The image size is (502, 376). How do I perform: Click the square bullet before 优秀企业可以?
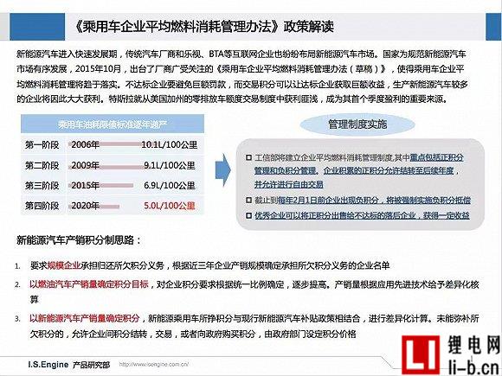point(248,215)
